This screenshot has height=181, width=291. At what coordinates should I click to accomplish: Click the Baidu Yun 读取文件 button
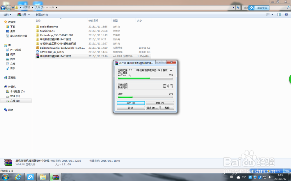tap(259, 8)
